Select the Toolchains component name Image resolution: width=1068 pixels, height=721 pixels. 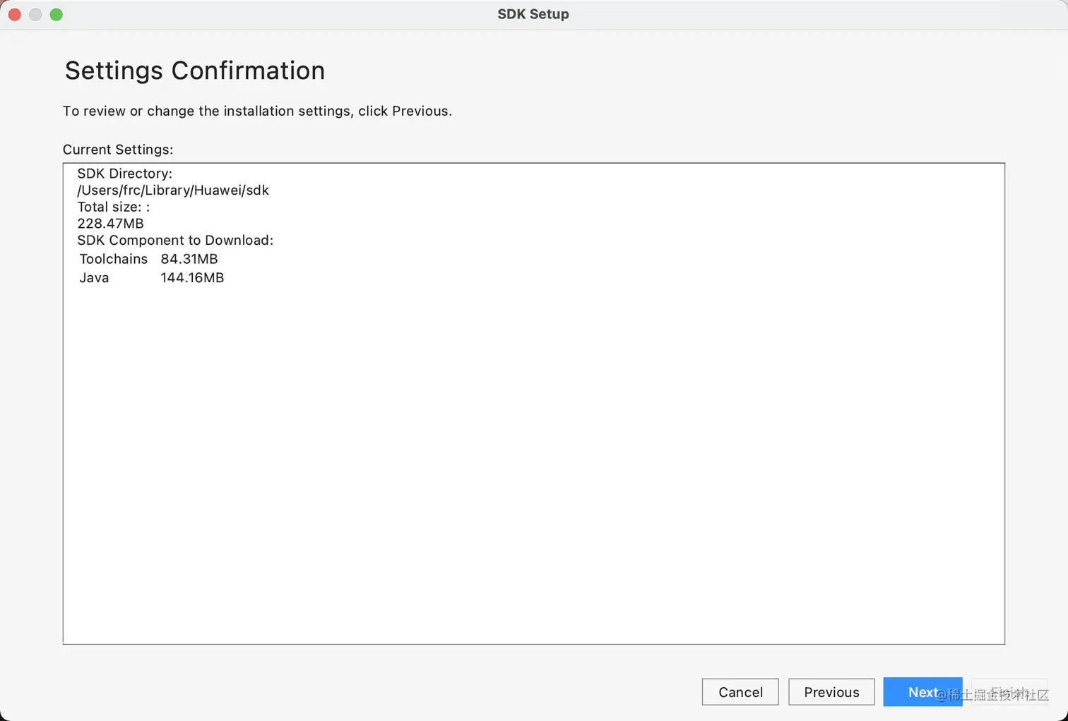pyautogui.click(x=114, y=259)
